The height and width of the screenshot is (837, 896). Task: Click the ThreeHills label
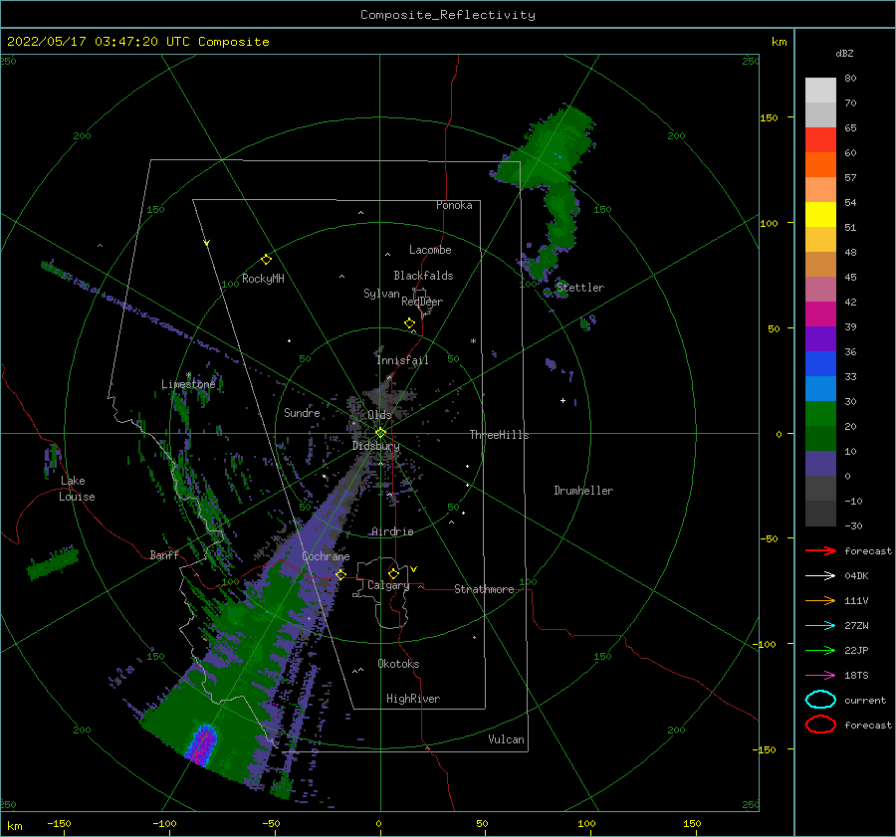click(499, 435)
